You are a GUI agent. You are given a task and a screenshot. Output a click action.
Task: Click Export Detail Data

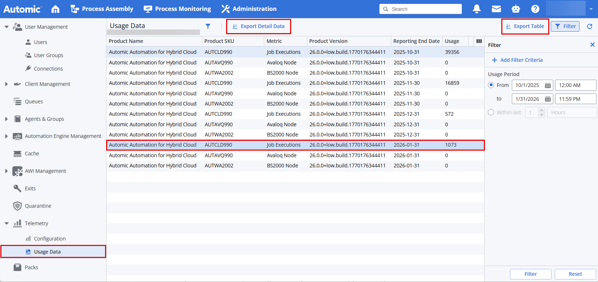[x=258, y=26]
